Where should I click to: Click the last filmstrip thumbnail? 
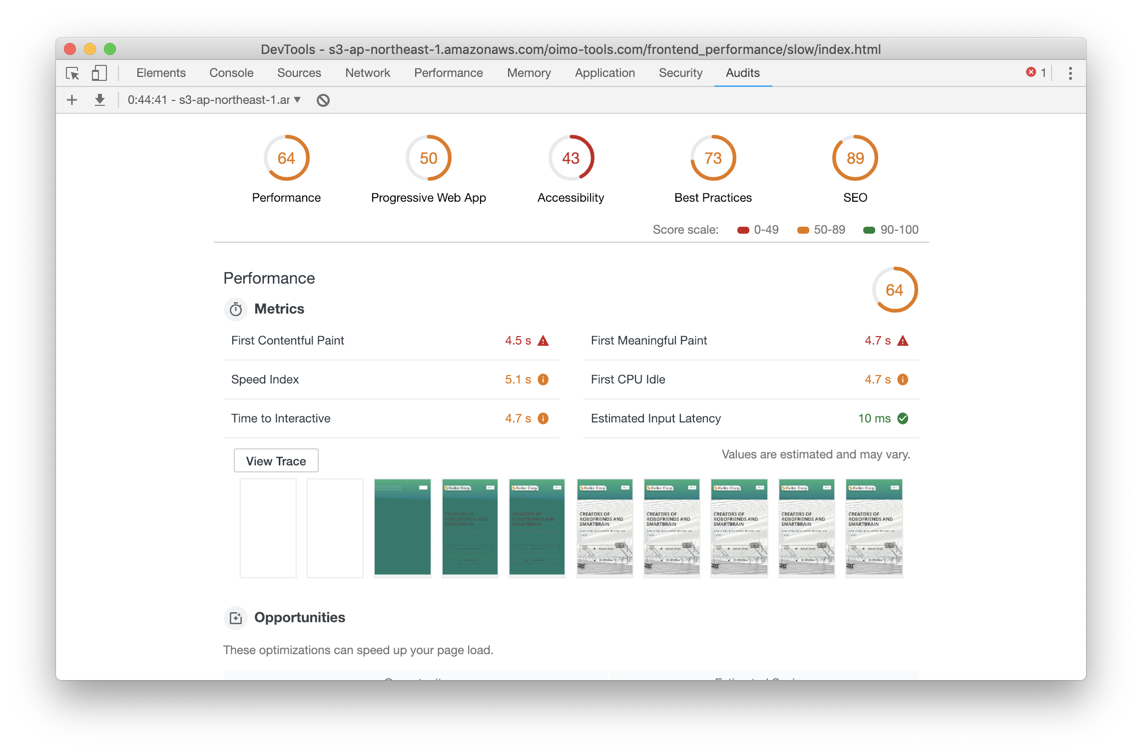[x=874, y=528]
